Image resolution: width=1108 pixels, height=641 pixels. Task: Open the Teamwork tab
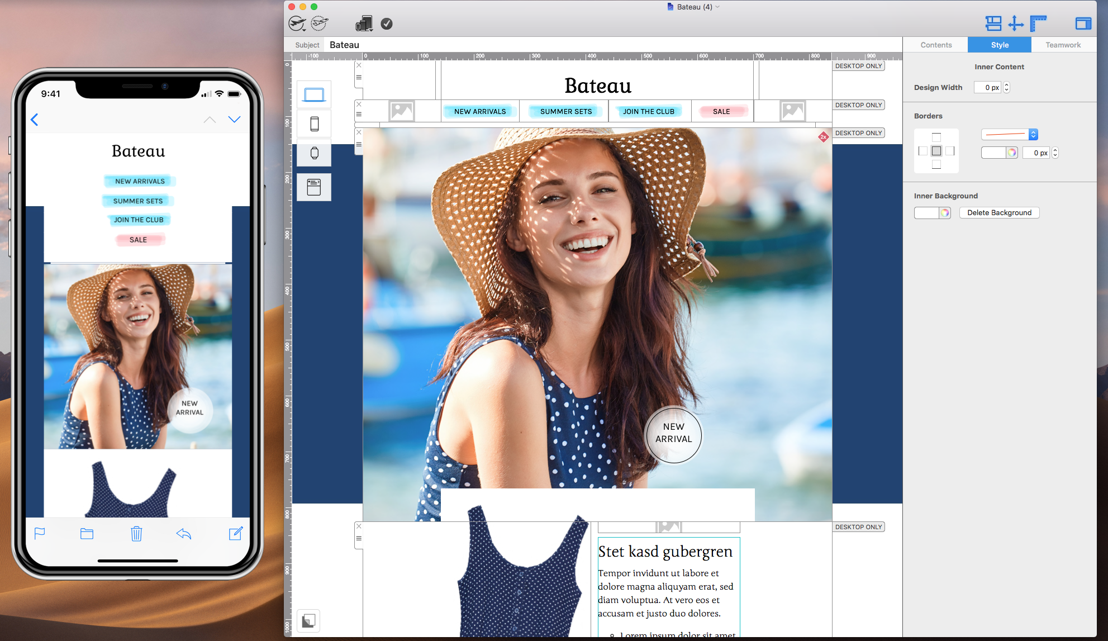tap(1063, 45)
